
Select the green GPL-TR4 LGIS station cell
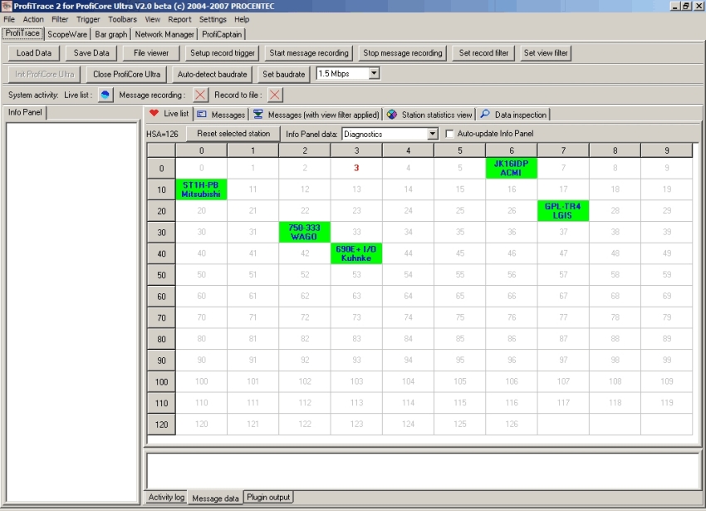pyautogui.click(x=563, y=210)
